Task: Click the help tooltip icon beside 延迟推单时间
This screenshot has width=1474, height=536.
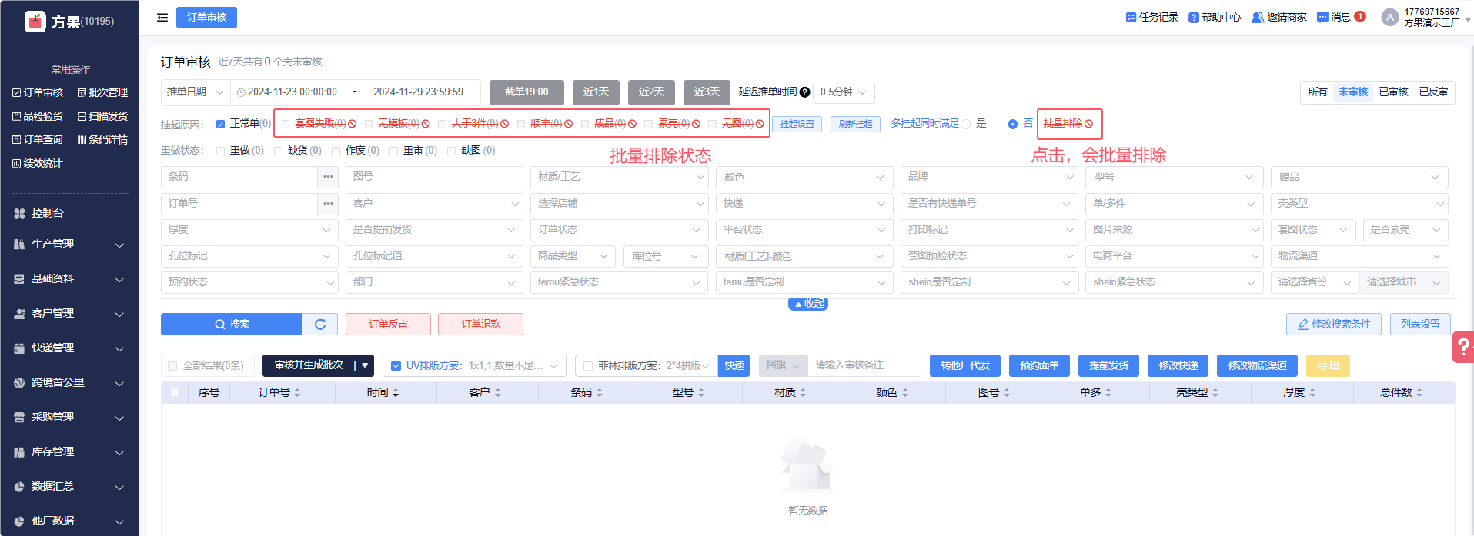Action: tap(804, 92)
